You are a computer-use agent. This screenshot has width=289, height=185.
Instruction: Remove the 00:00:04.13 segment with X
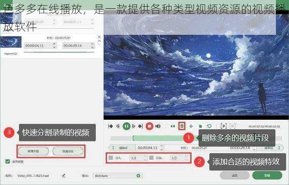(99, 37)
